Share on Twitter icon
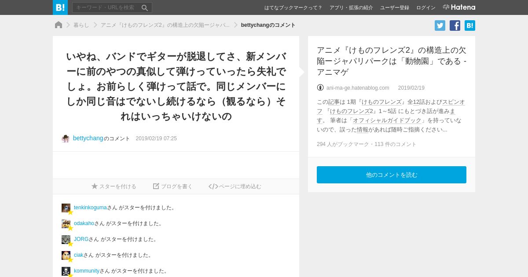The image size is (528, 277). click(x=440, y=26)
